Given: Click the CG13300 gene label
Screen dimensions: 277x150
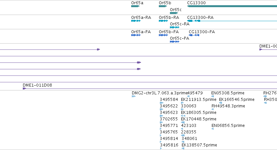Looking at the screenshot, I should pyautogui.click(x=196, y=3).
